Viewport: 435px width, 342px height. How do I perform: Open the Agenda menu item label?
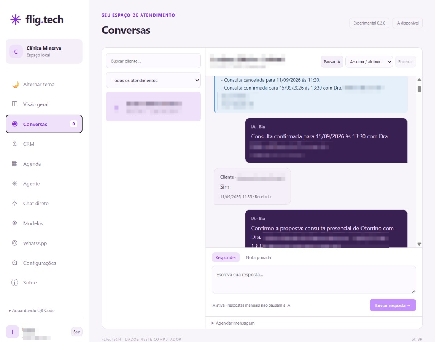pos(32,164)
